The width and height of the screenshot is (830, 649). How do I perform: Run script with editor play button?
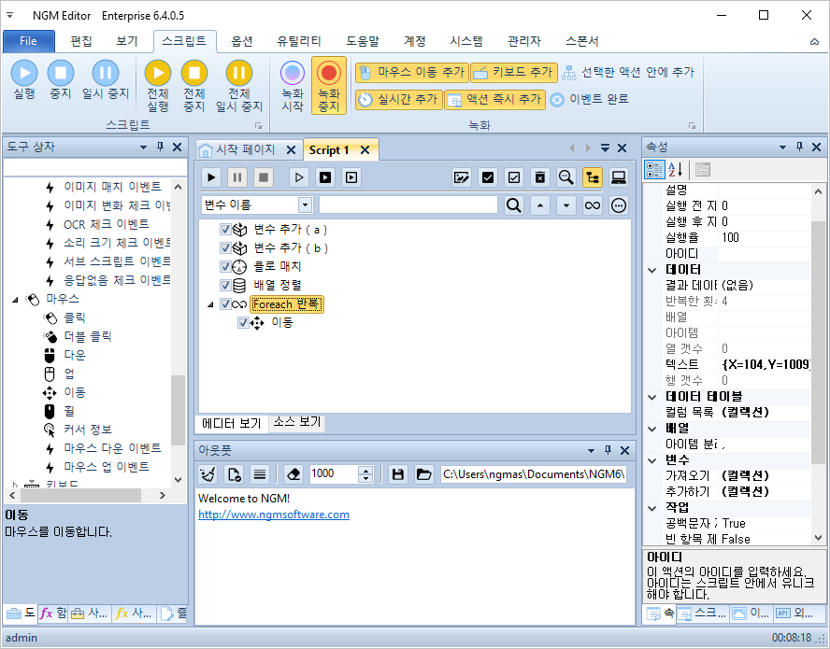tap(211, 177)
